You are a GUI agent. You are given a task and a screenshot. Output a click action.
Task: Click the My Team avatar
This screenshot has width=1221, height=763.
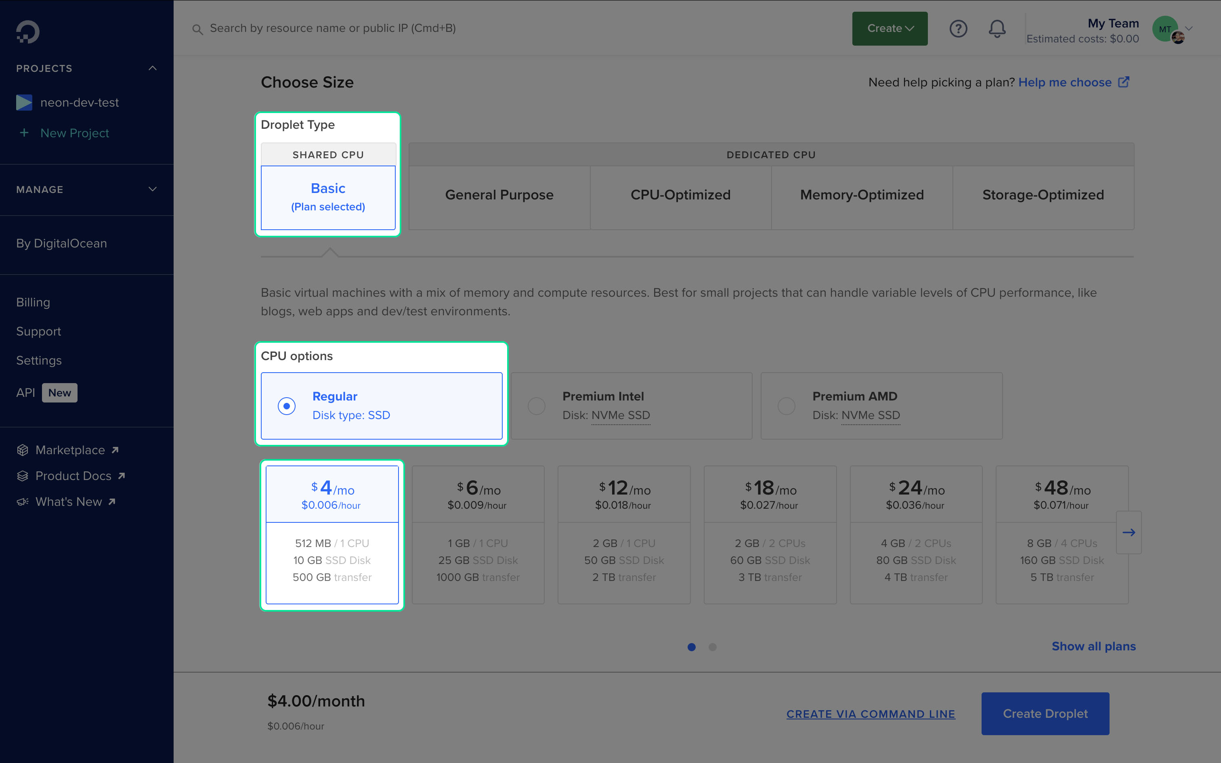(x=1165, y=29)
